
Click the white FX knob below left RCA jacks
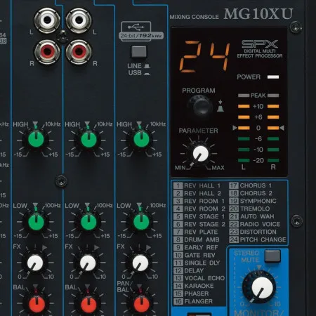pos(35,263)
